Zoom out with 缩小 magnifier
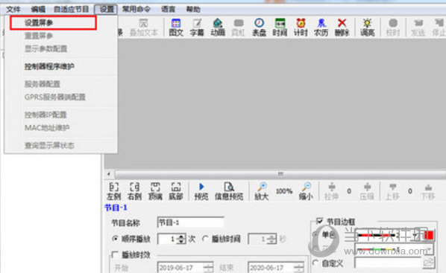Viewport: 446px width, 273px height. click(x=306, y=191)
